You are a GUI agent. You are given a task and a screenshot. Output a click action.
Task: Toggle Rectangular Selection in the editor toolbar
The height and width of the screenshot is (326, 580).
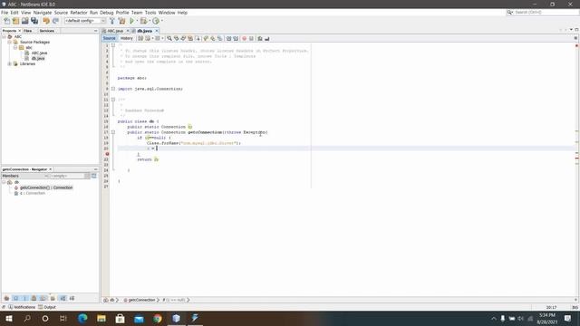click(198, 38)
